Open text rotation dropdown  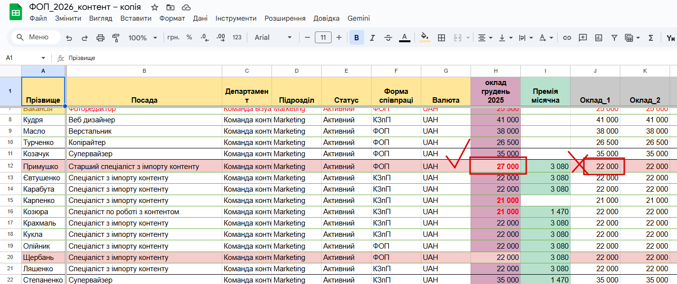[x=545, y=37]
